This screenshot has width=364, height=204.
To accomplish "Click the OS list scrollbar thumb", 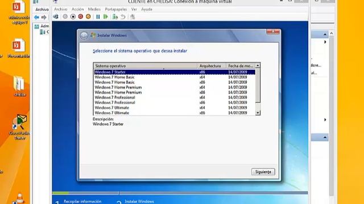I will point(258,86).
